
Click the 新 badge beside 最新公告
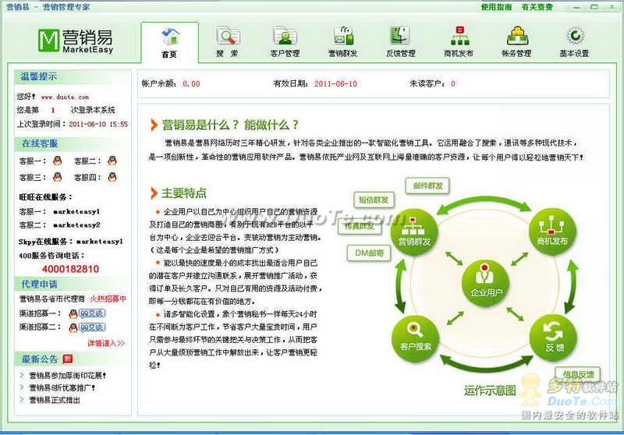click(x=68, y=359)
